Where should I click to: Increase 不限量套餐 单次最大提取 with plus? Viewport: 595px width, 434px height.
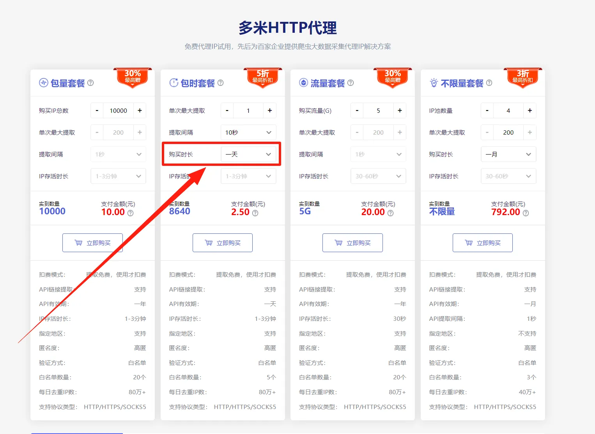(530, 132)
